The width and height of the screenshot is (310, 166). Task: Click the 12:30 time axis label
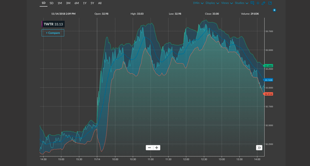pyautogui.click(x=204, y=159)
